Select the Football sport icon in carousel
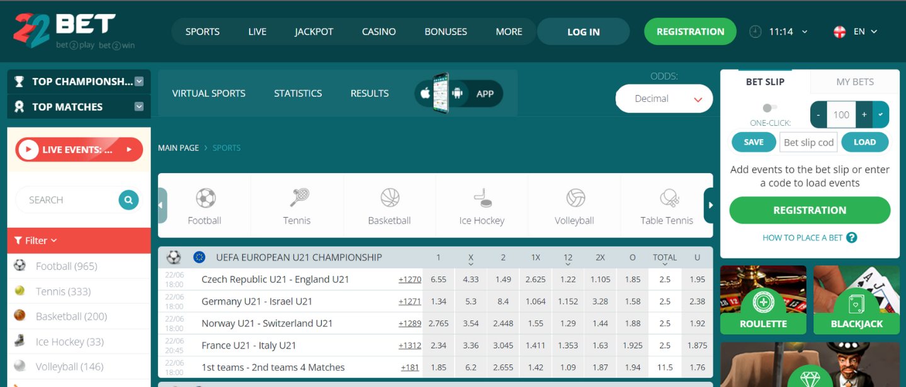This screenshot has height=387, width=906. (x=205, y=198)
